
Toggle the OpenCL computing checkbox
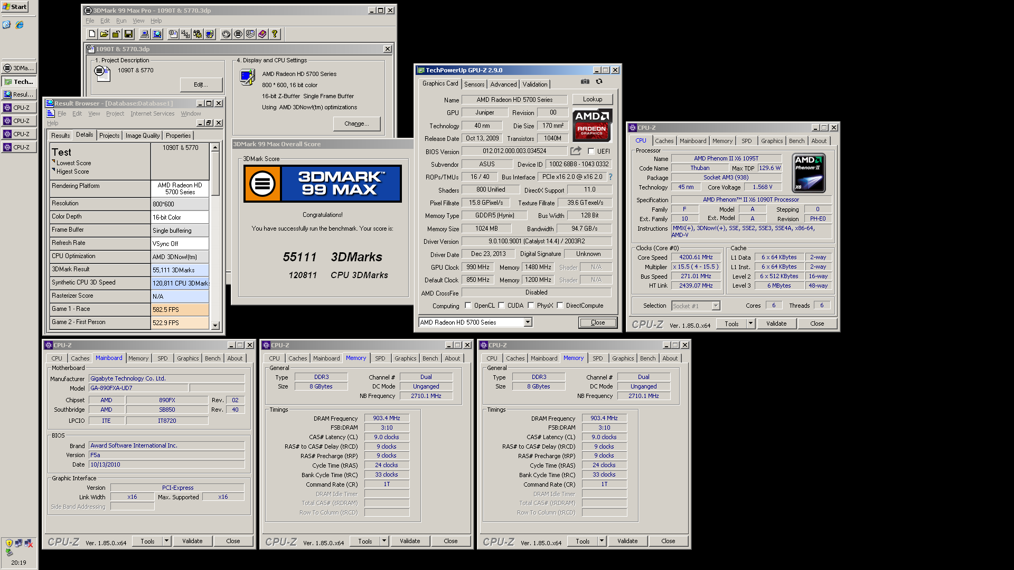(x=468, y=306)
